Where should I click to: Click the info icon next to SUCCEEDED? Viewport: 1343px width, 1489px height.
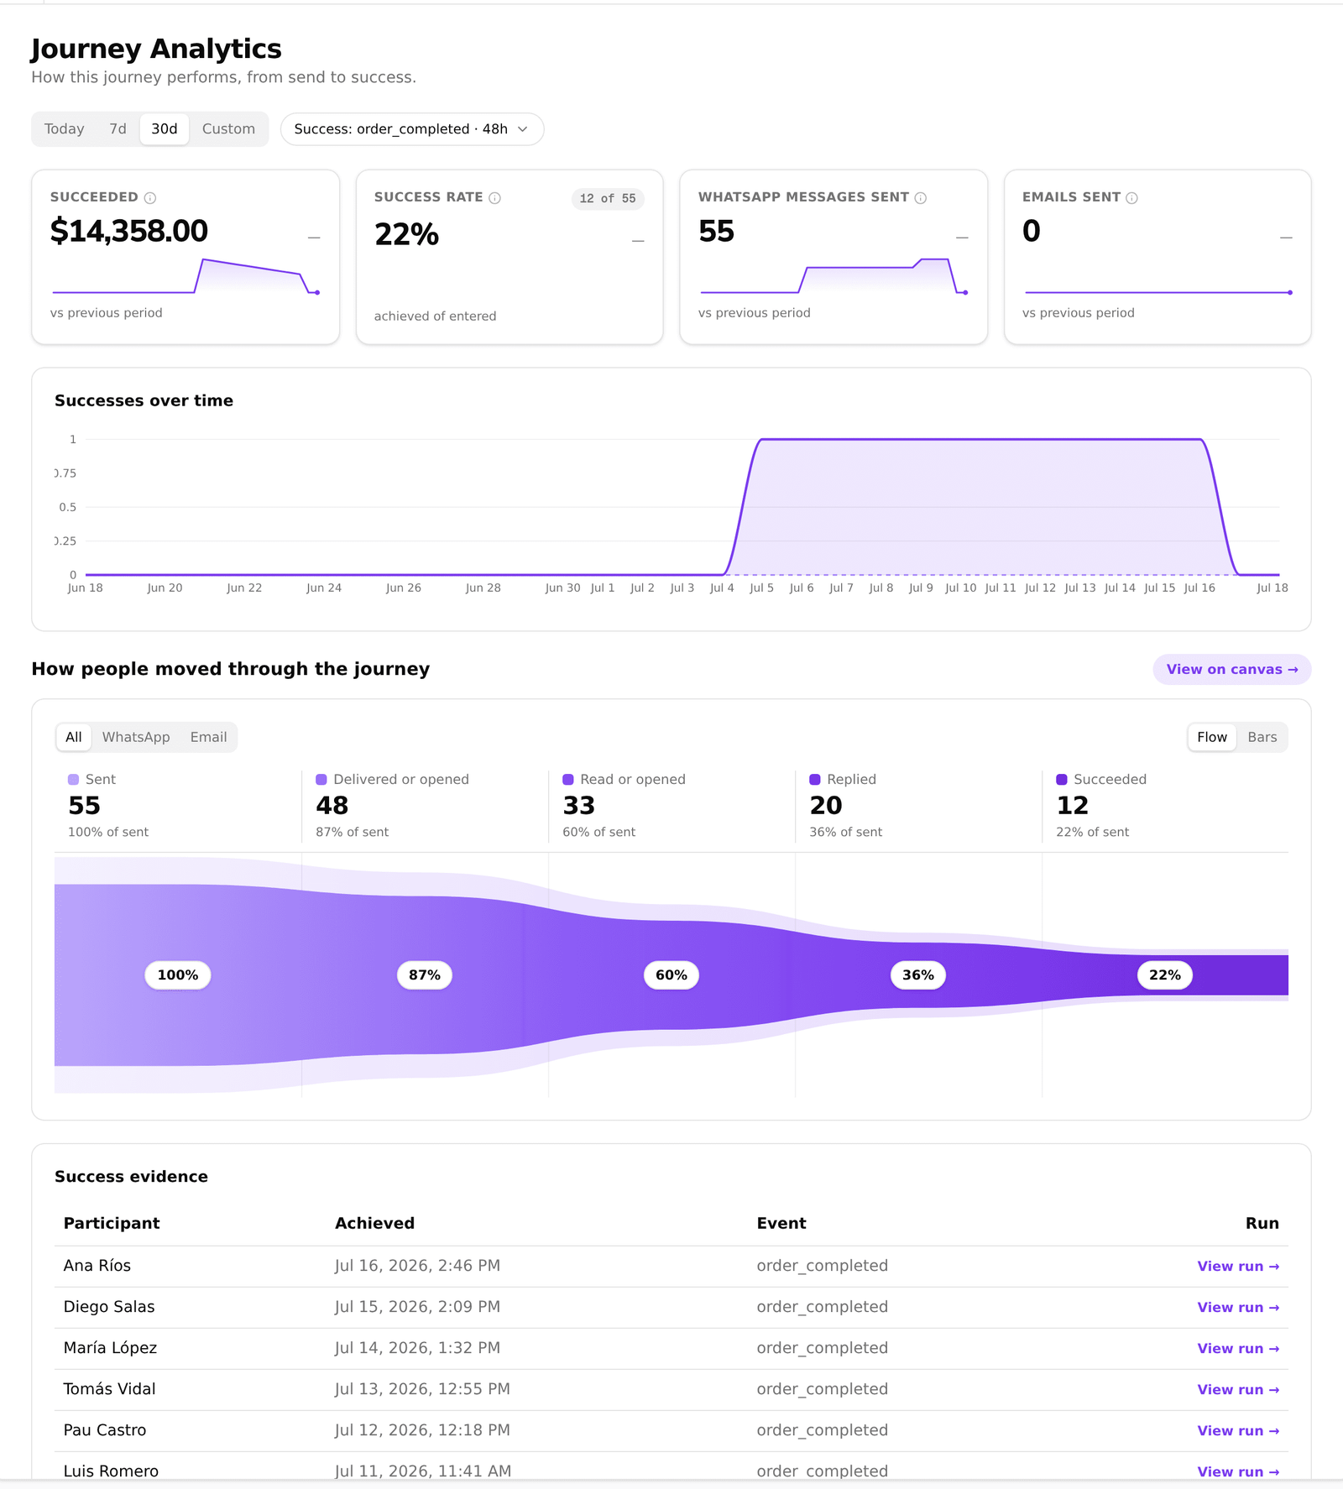pos(150,198)
